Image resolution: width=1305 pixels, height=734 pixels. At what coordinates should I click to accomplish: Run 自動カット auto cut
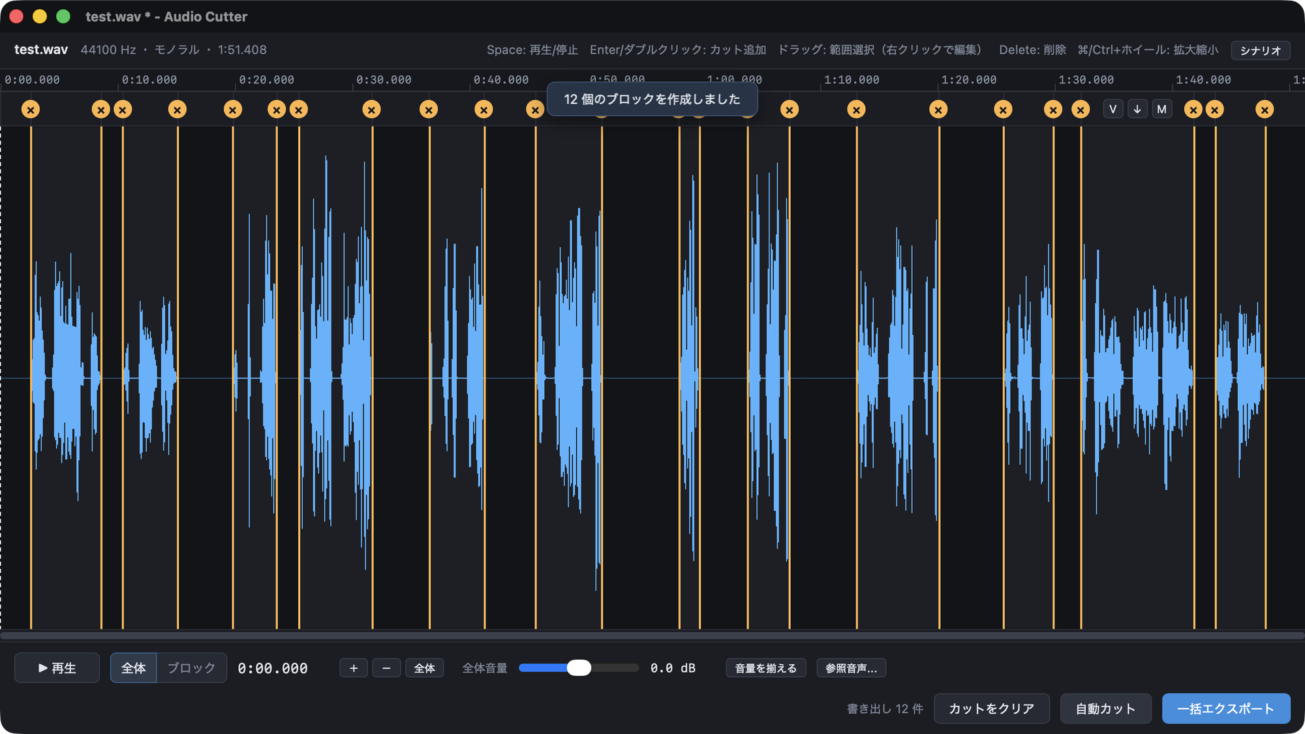pos(1106,709)
